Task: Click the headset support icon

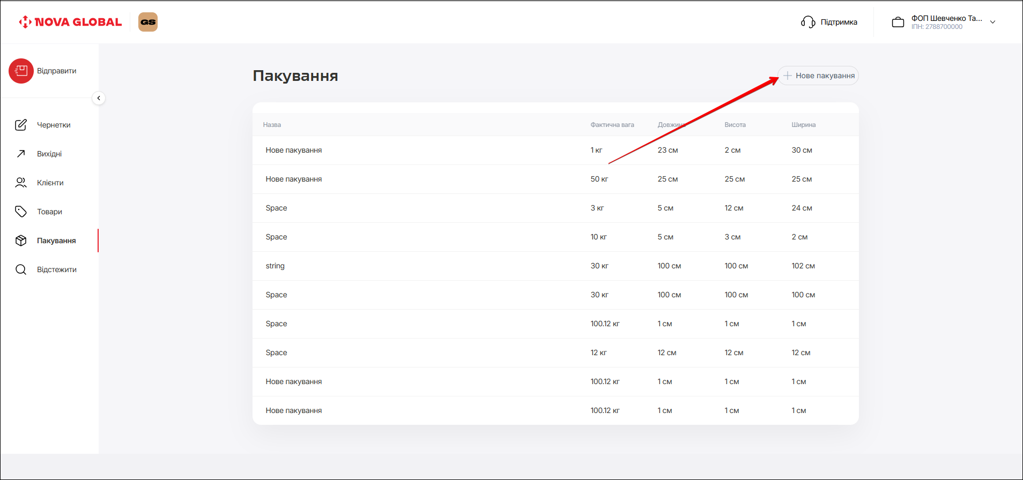Action: click(x=807, y=22)
